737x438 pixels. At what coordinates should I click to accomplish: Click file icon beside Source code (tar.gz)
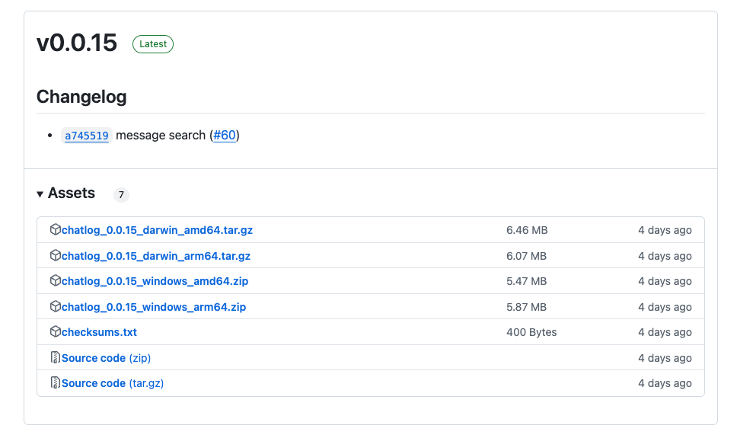[x=55, y=383]
